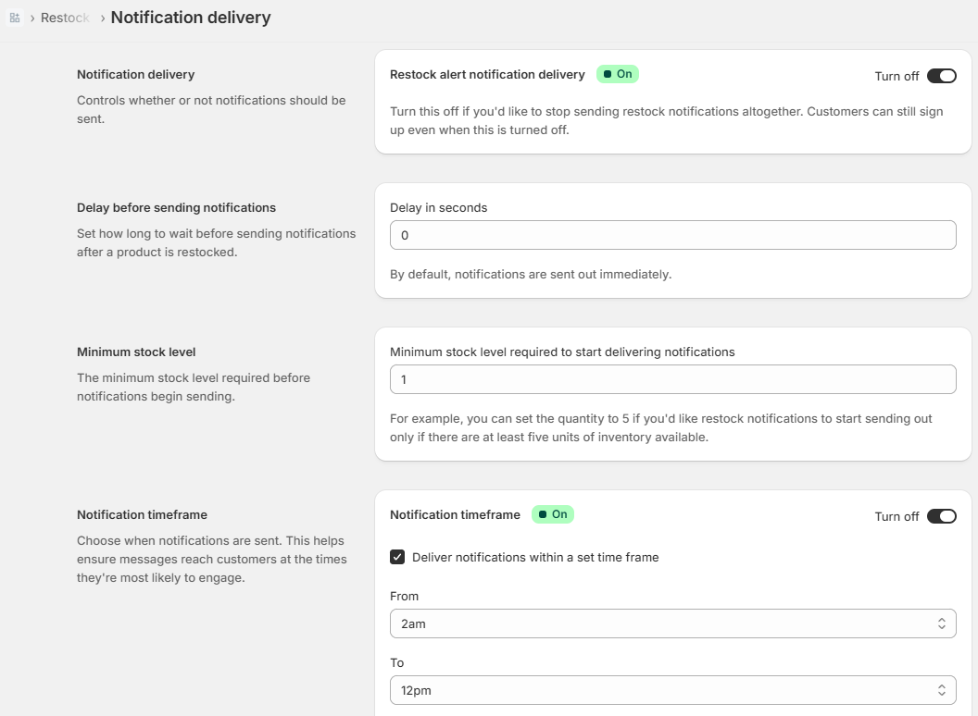The width and height of the screenshot is (978, 716).
Task: Click Turn off label in Notification timeframe card
Action: [x=896, y=516]
